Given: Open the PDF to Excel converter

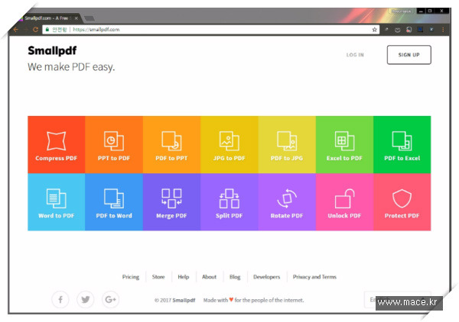Looking at the screenshot, I should pos(402,144).
